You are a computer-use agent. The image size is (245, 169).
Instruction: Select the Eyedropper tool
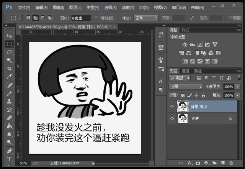click(9, 76)
